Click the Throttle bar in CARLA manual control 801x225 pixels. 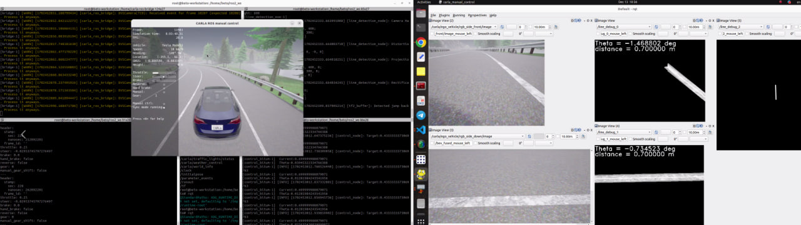click(x=164, y=72)
